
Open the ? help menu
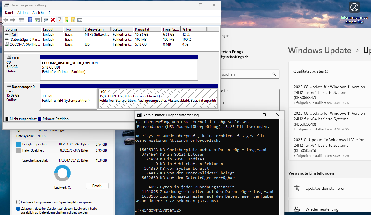[49, 13]
